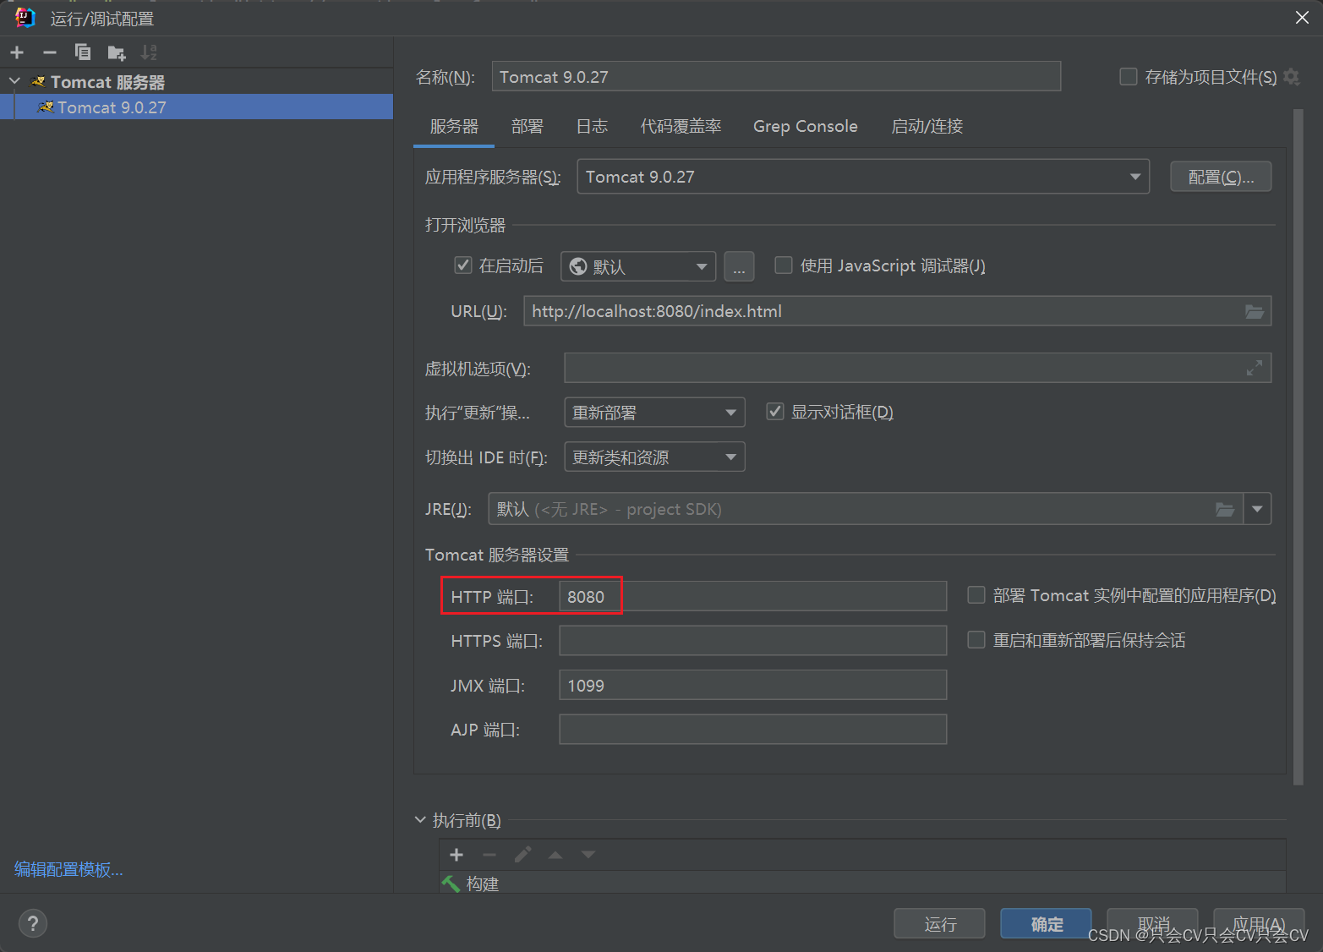The height and width of the screenshot is (952, 1323).
Task: Open help with the question mark button
Action: (33, 923)
